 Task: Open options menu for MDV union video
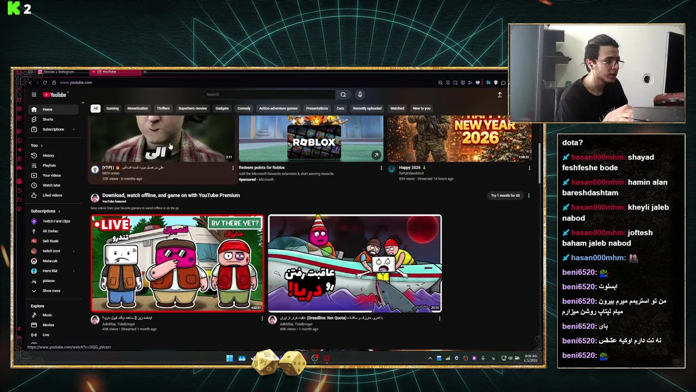pyautogui.click(x=233, y=168)
